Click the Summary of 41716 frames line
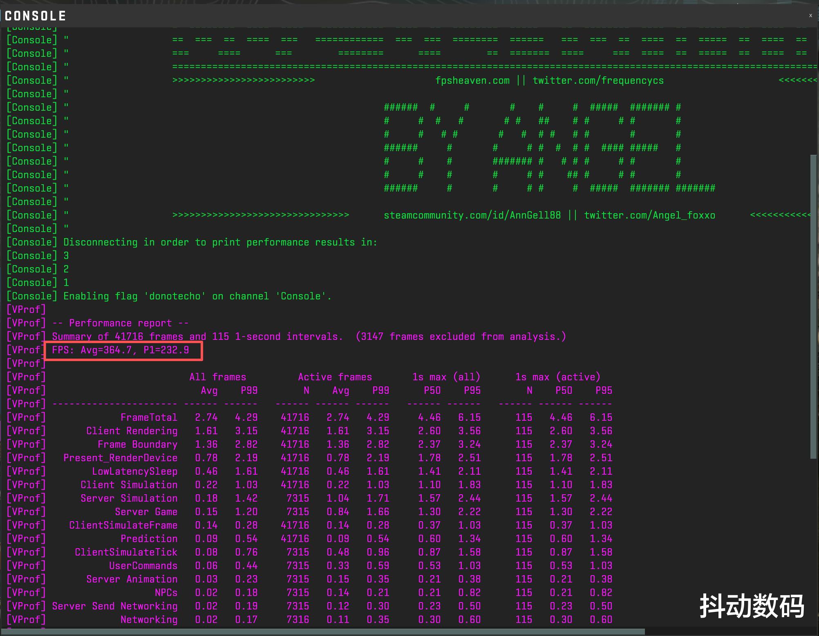819x636 pixels. [x=309, y=337]
